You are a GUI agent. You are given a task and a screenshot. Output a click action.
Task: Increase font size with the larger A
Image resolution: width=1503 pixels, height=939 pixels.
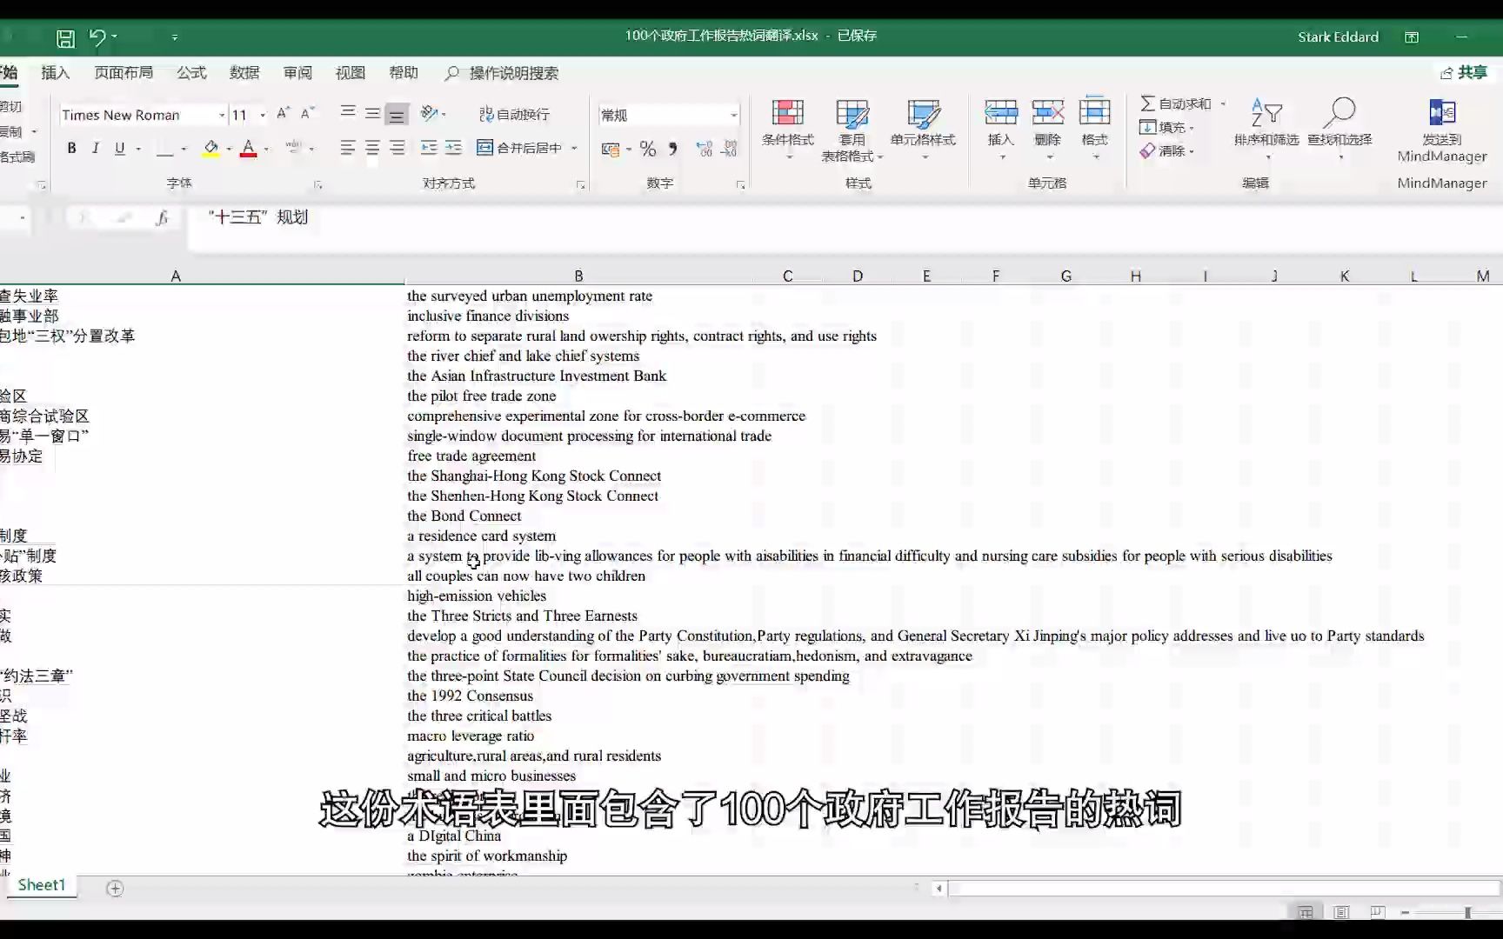click(x=283, y=114)
